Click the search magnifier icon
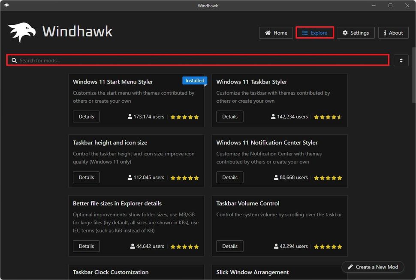This screenshot has width=416, height=280. click(14, 60)
